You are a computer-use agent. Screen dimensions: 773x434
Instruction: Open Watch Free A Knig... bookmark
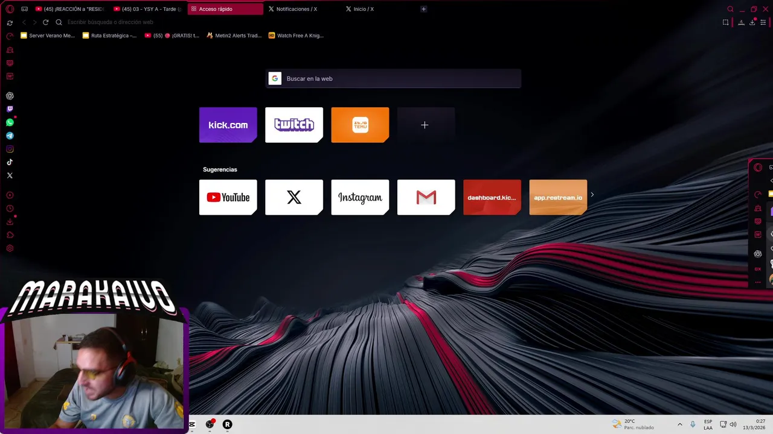(x=296, y=36)
